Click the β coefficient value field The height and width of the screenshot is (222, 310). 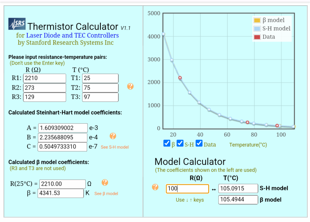coord(61,193)
